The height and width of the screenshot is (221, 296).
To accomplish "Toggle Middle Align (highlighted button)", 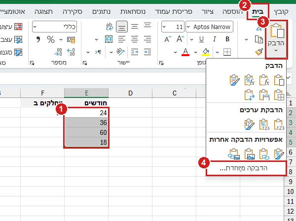I will pos(122,27).
